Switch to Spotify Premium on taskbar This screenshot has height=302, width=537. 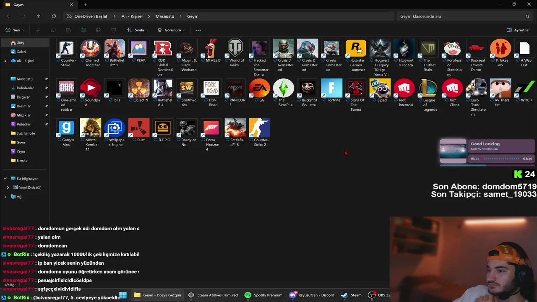pos(263,295)
